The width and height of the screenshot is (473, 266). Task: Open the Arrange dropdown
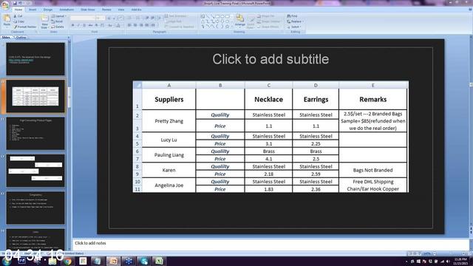(x=239, y=21)
